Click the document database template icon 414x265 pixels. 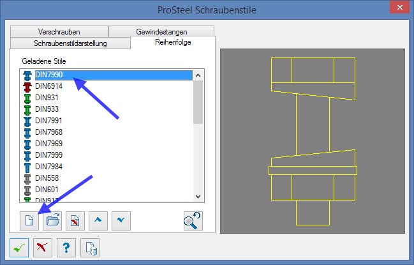pos(90,248)
